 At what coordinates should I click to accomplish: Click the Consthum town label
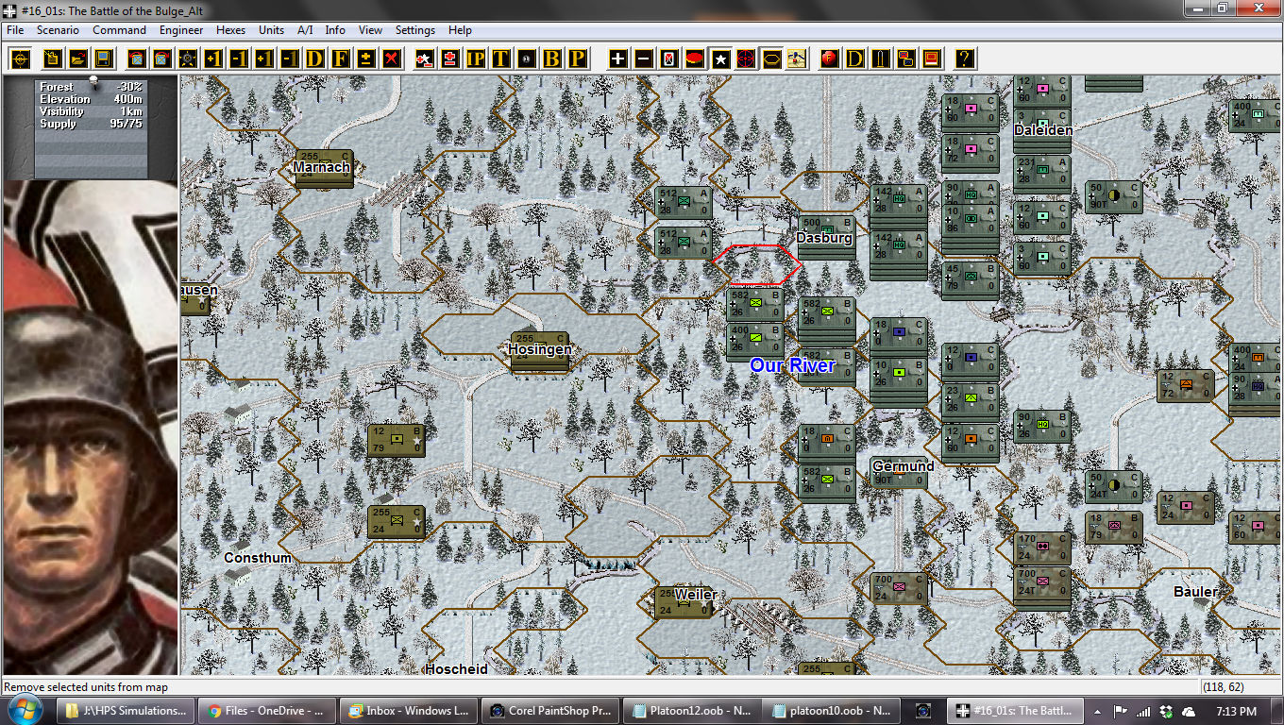tap(258, 558)
